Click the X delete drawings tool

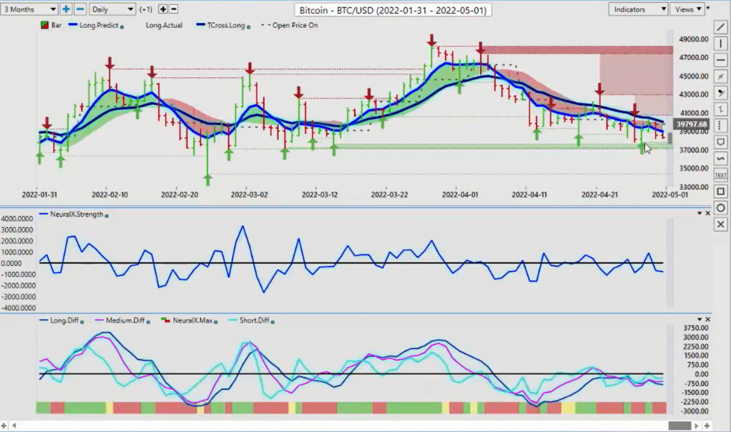click(720, 224)
